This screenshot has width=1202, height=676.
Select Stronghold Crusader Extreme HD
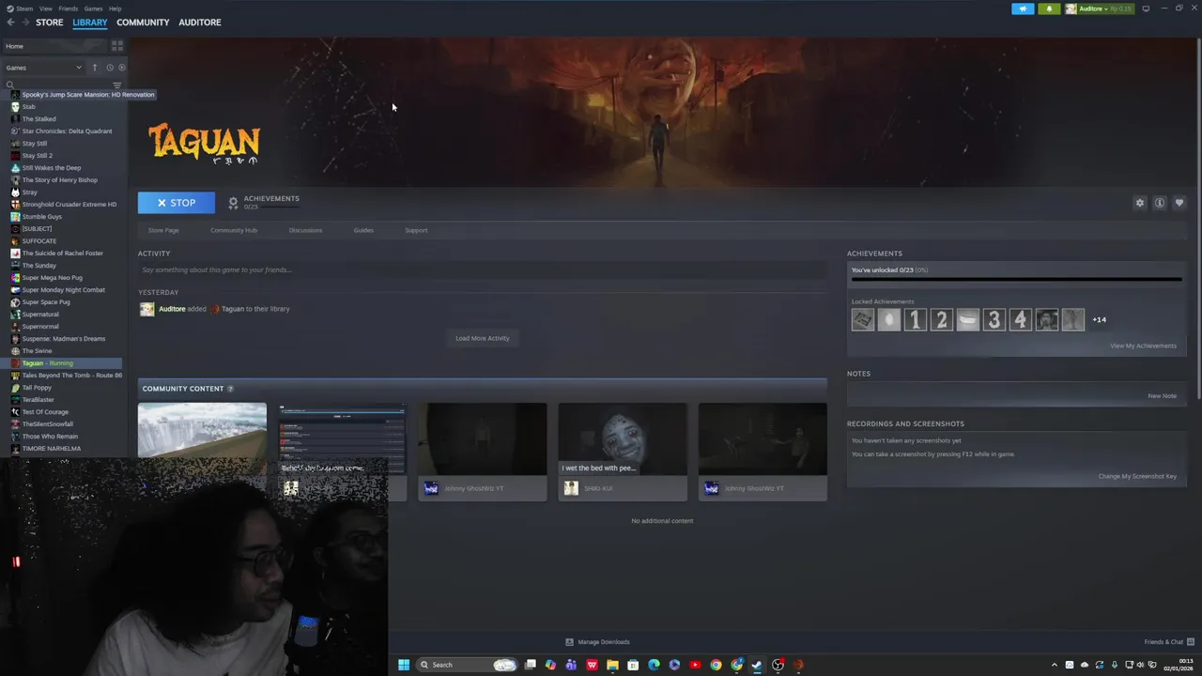point(69,205)
